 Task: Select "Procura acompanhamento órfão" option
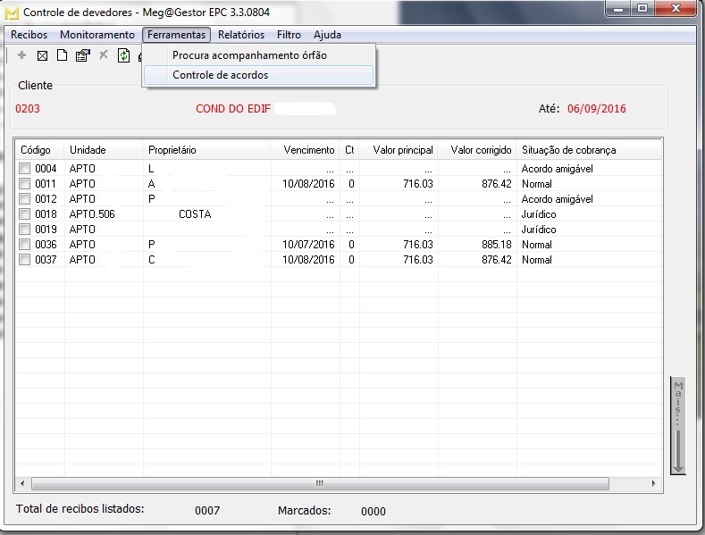(x=249, y=55)
